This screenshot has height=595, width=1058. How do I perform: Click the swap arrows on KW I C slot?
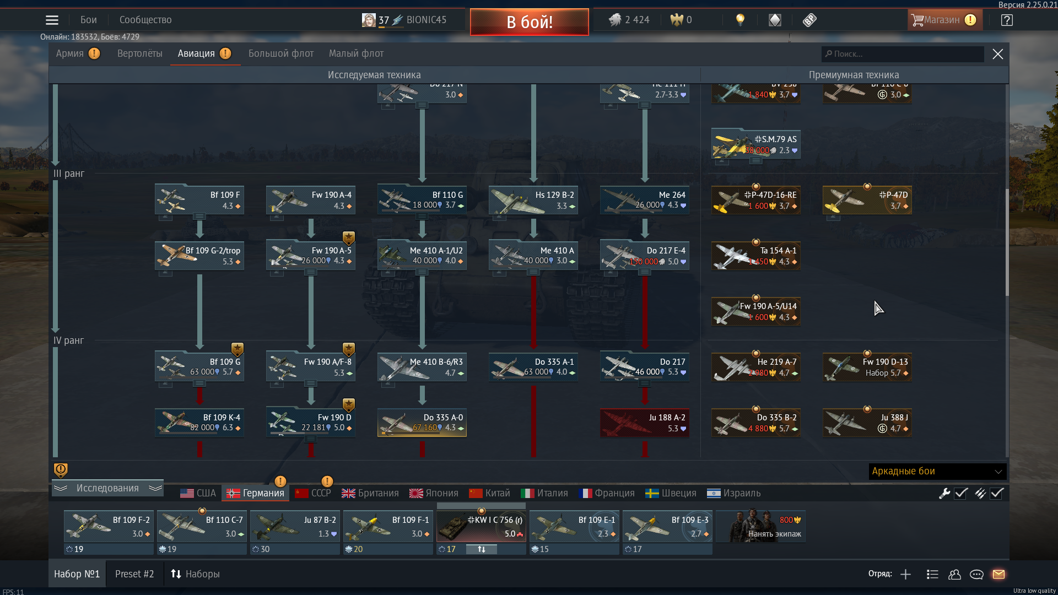pos(482,549)
